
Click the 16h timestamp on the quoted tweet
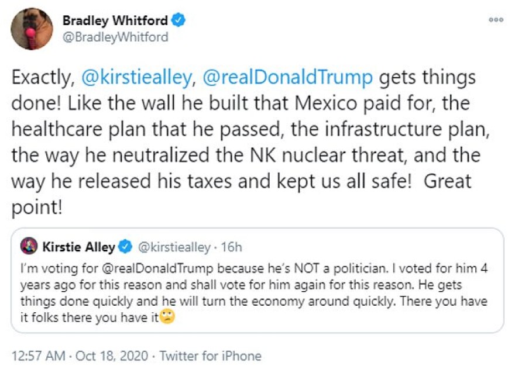point(232,247)
